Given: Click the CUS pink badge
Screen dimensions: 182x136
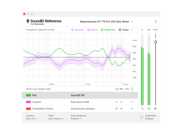Looking at the screenshot, I should (x=28, y=102).
